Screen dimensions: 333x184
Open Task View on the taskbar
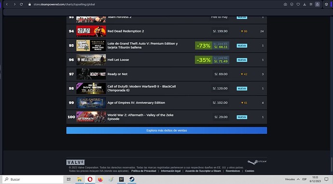(x=69, y=179)
